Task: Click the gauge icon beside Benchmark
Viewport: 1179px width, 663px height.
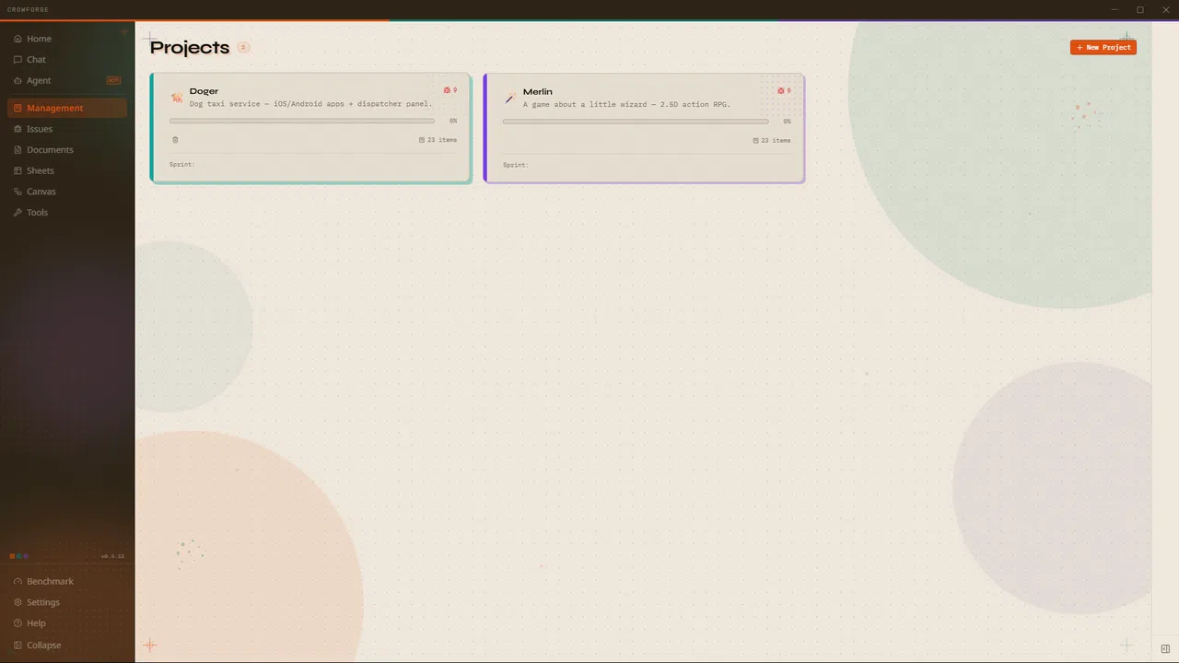Action: point(18,582)
